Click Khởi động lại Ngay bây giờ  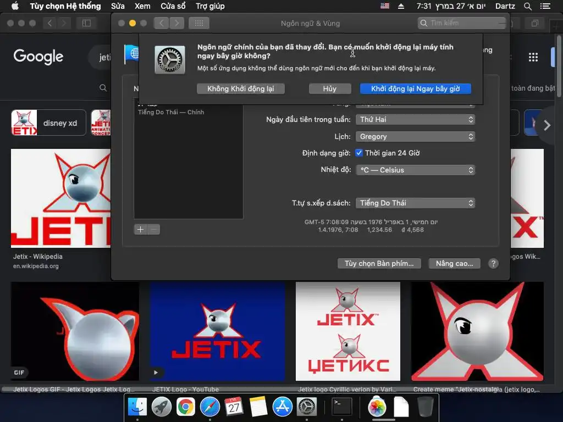coord(416,88)
